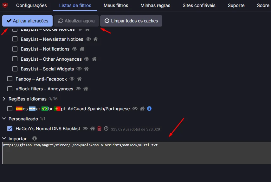
Task: Open home icon for uBlock filters – Annoyances
Action: [85, 89]
